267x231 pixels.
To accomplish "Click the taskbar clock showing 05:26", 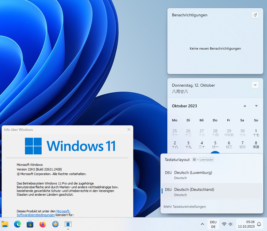I will coord(246,224).
